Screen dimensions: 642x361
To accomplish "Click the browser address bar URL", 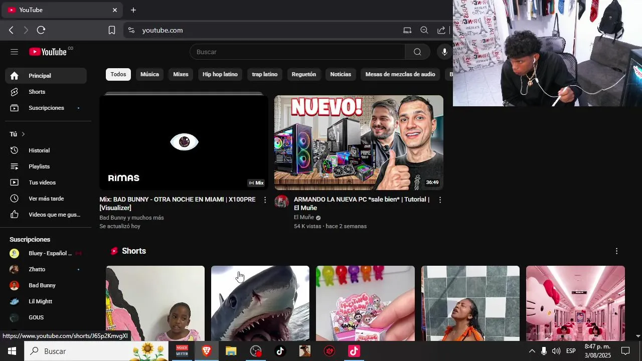I will (x=163, y=30).
